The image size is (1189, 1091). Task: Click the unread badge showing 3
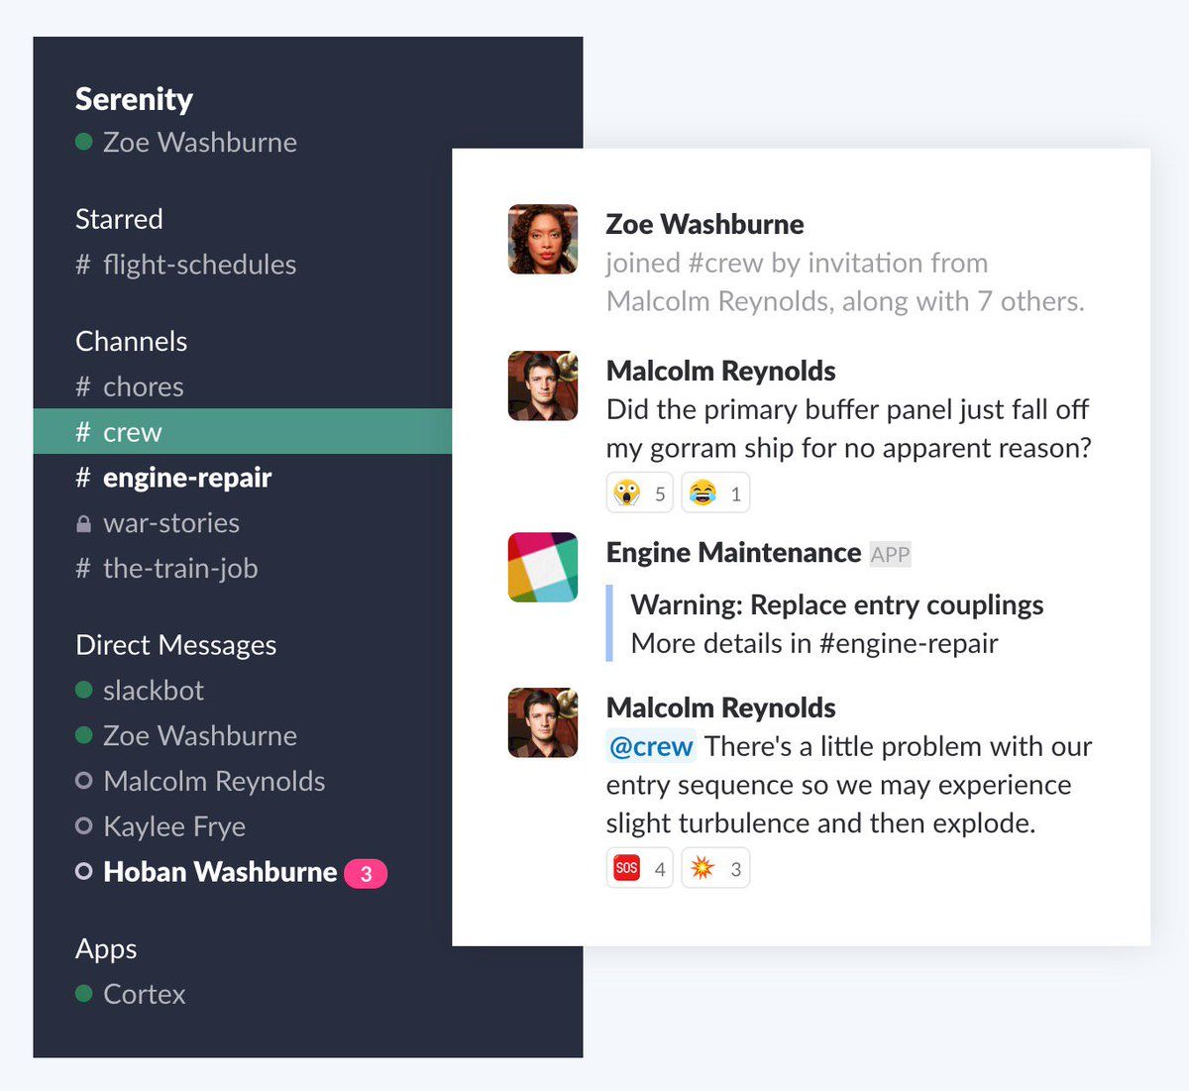click(366, 874)
